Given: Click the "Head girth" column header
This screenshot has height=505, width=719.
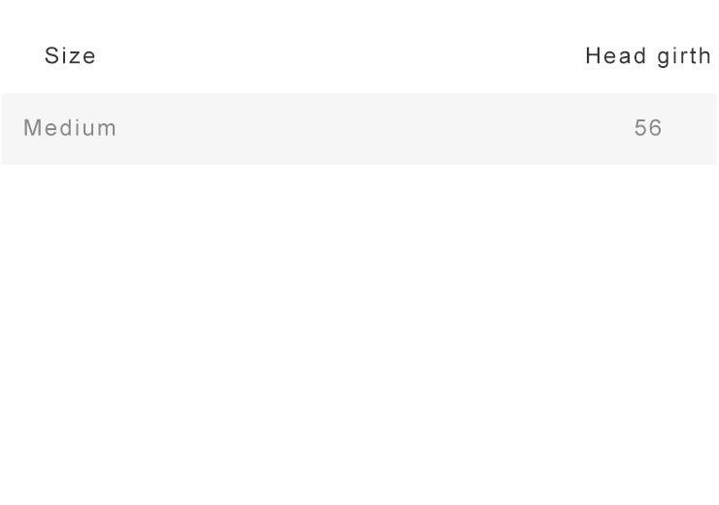Looking at the screenshot, I should [x=648, y=56].
